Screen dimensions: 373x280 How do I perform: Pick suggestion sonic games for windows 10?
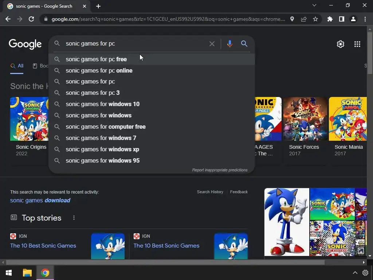[x=152, y=104]
